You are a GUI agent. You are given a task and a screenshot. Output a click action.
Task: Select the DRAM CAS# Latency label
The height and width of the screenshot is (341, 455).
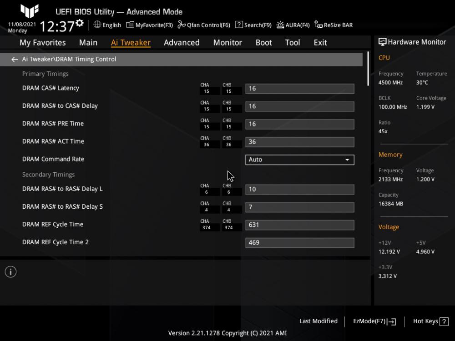[51, 88]
